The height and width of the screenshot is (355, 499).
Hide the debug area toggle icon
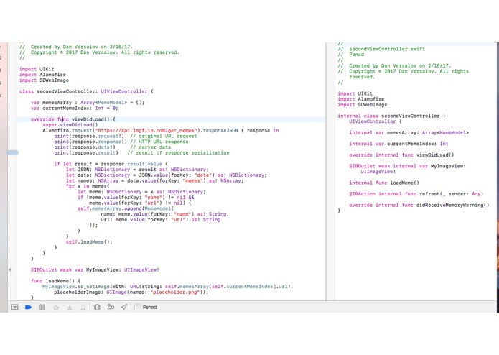coord(14,307)
